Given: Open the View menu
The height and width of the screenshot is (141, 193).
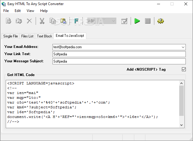Looking at the screenshot, I should (30, 11).
